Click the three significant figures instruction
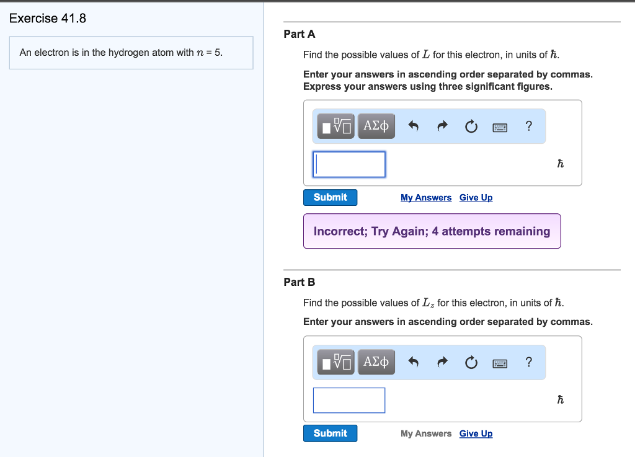The image size is (635, 457). click(x=428, y=87)
